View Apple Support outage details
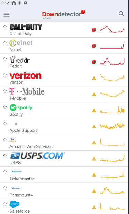 [64, 126]
